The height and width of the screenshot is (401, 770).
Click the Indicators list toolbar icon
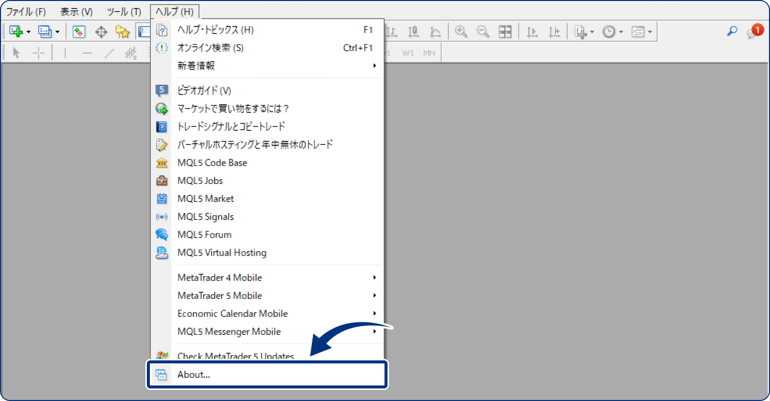point(581,32)
